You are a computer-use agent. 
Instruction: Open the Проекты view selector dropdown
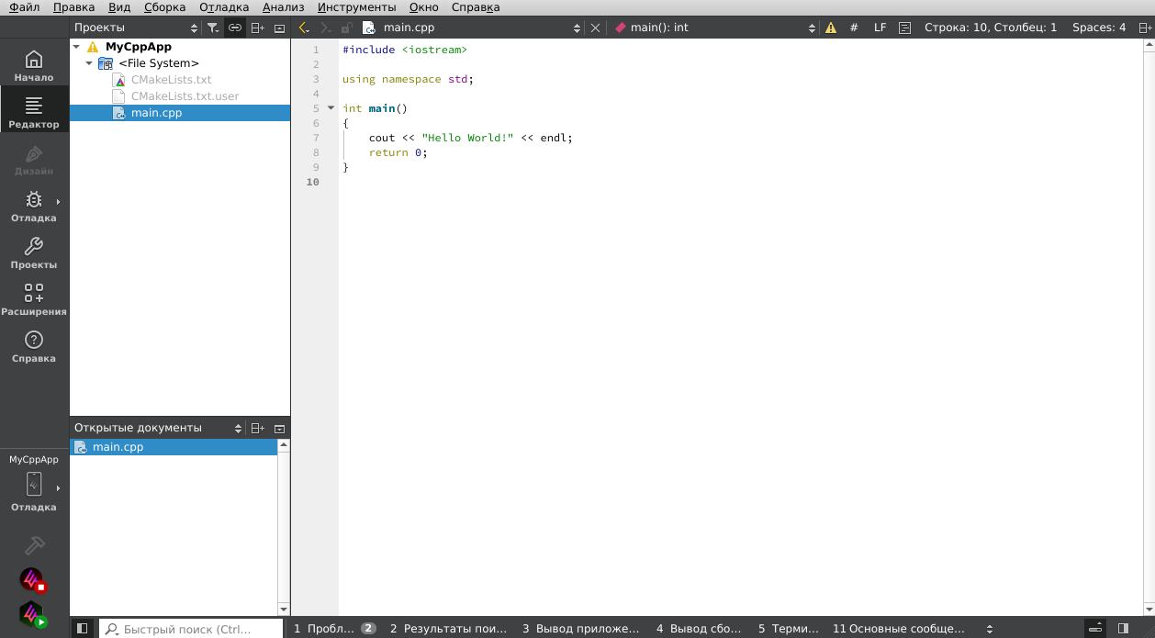[136, 28]
